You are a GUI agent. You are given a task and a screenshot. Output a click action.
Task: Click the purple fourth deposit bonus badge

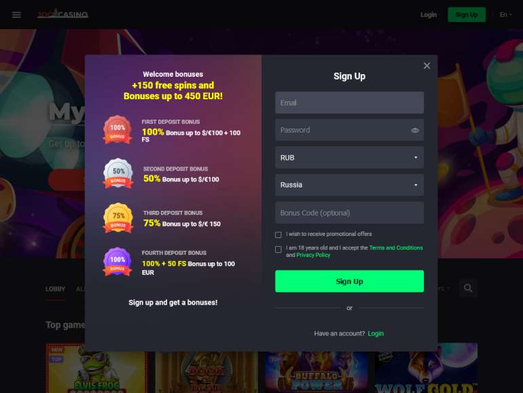[x=117, y=262]
